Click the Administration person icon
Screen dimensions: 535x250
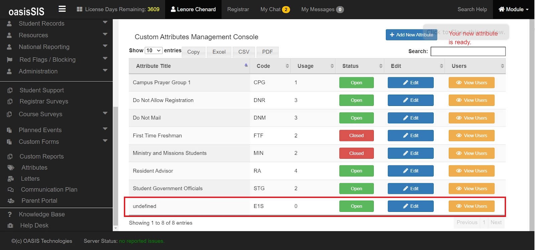tap(9, 72)
